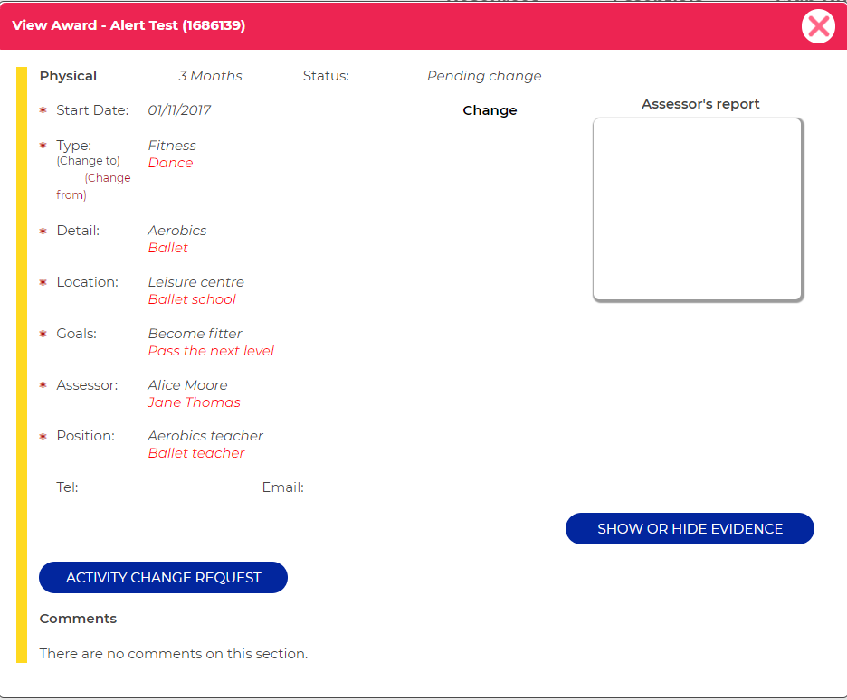Click the required-field asterisk next to Type
Viewport: 847px width, 700px height.
point(42,145)
